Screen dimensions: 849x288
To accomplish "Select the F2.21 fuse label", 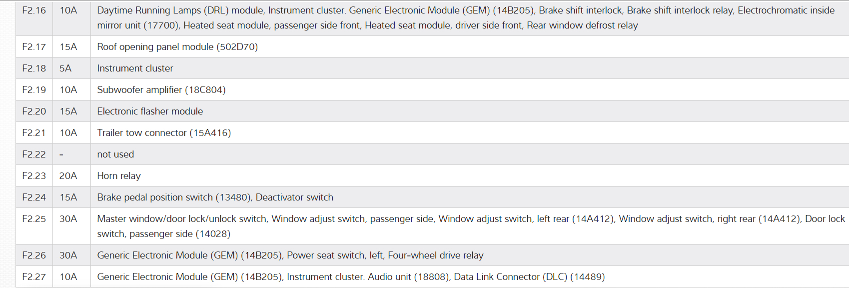I will (34, 133).
